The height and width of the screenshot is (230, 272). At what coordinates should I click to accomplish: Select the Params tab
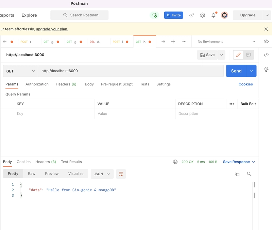point(12,84)
